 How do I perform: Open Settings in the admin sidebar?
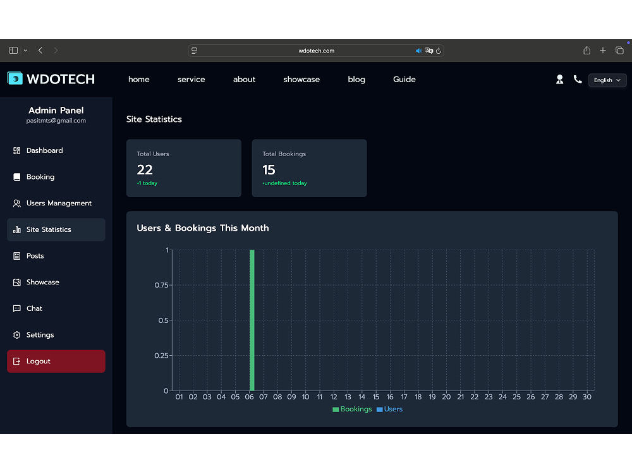pyautogui.click(x=56, y=335)
